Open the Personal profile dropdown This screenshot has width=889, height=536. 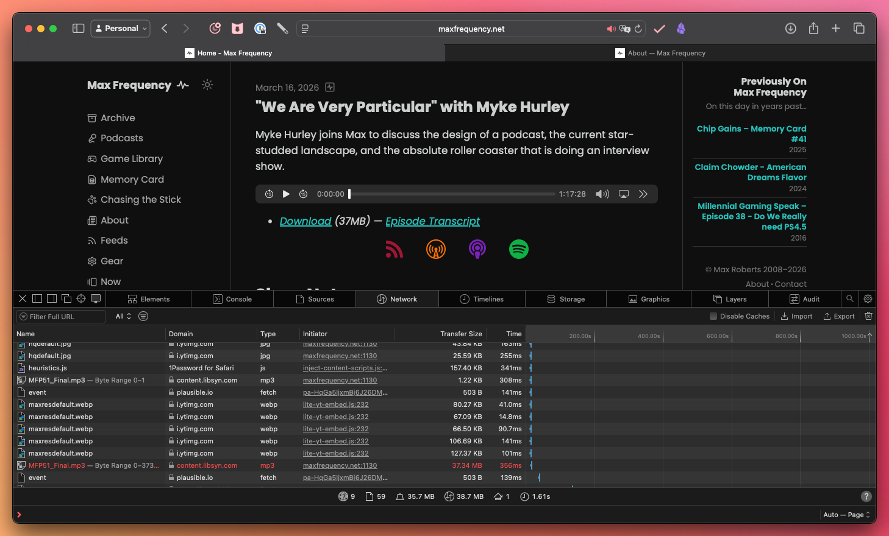(x=121, y=29)
